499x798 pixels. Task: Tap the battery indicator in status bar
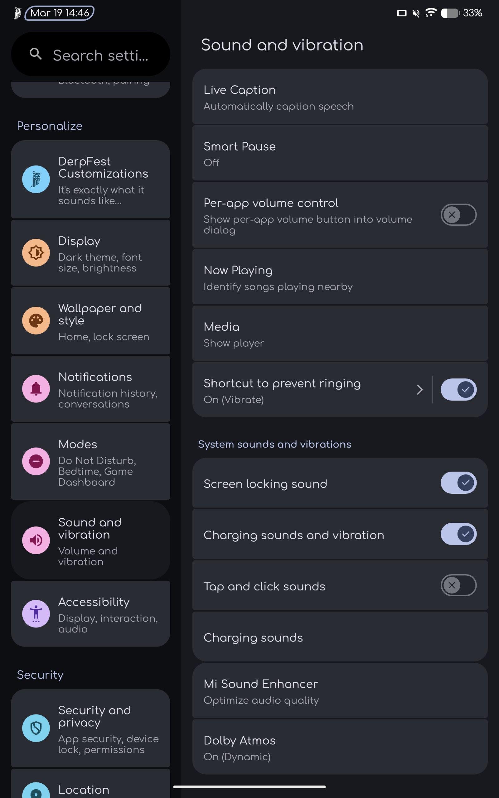[450, 13]
